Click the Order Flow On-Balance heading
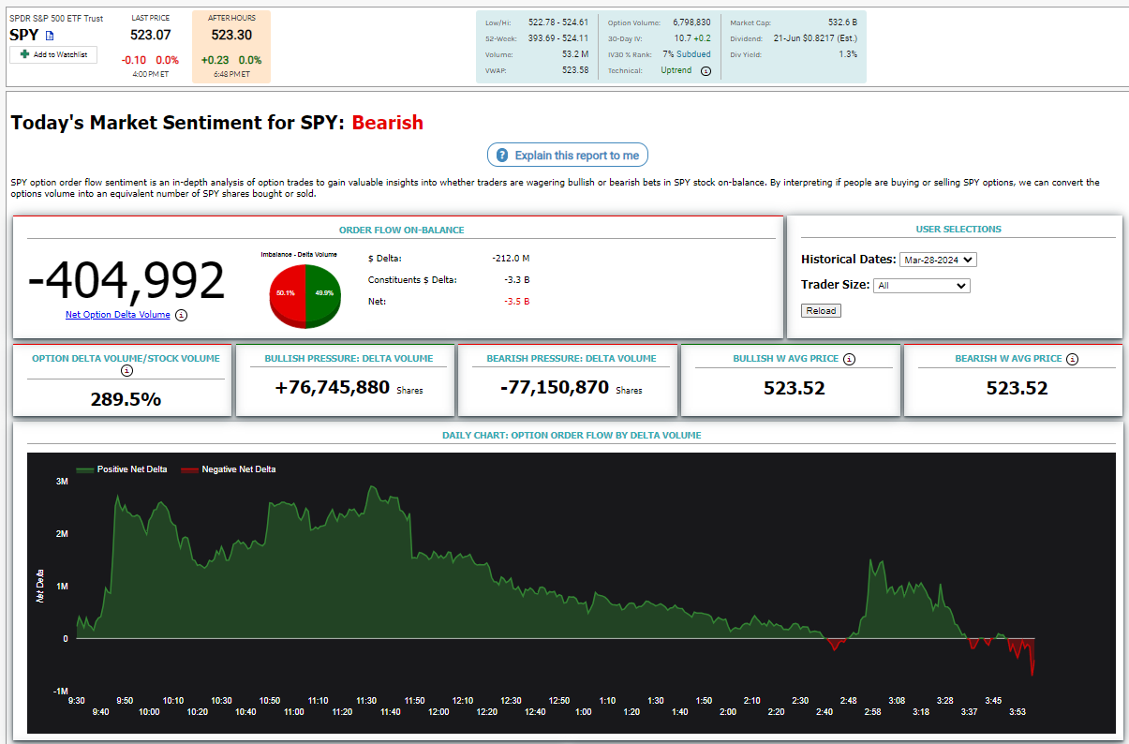Viewport: 1129px width, 744px height. [x=401, y=230]
